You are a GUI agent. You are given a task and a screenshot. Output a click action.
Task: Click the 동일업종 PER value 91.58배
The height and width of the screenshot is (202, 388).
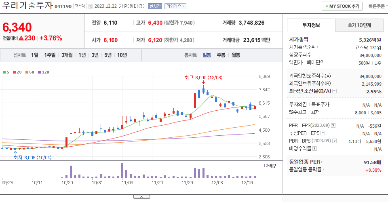[372, 162]
